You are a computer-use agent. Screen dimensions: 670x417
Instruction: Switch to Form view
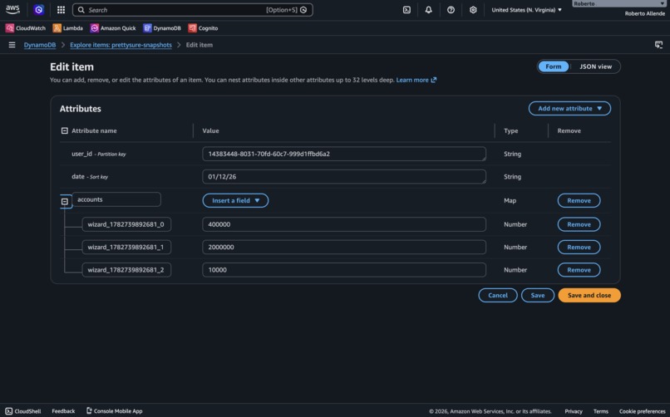click(554, 66)
